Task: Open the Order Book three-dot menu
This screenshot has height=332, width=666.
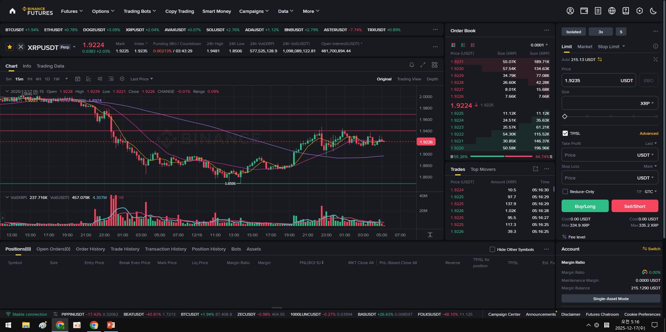Action: (547, 30)
